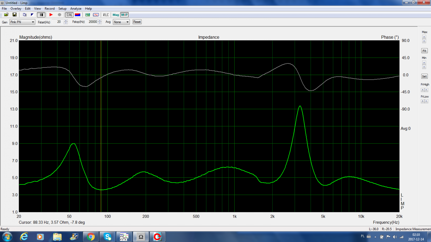
Task: Click the Fit button
Action: tap(424, 51)
